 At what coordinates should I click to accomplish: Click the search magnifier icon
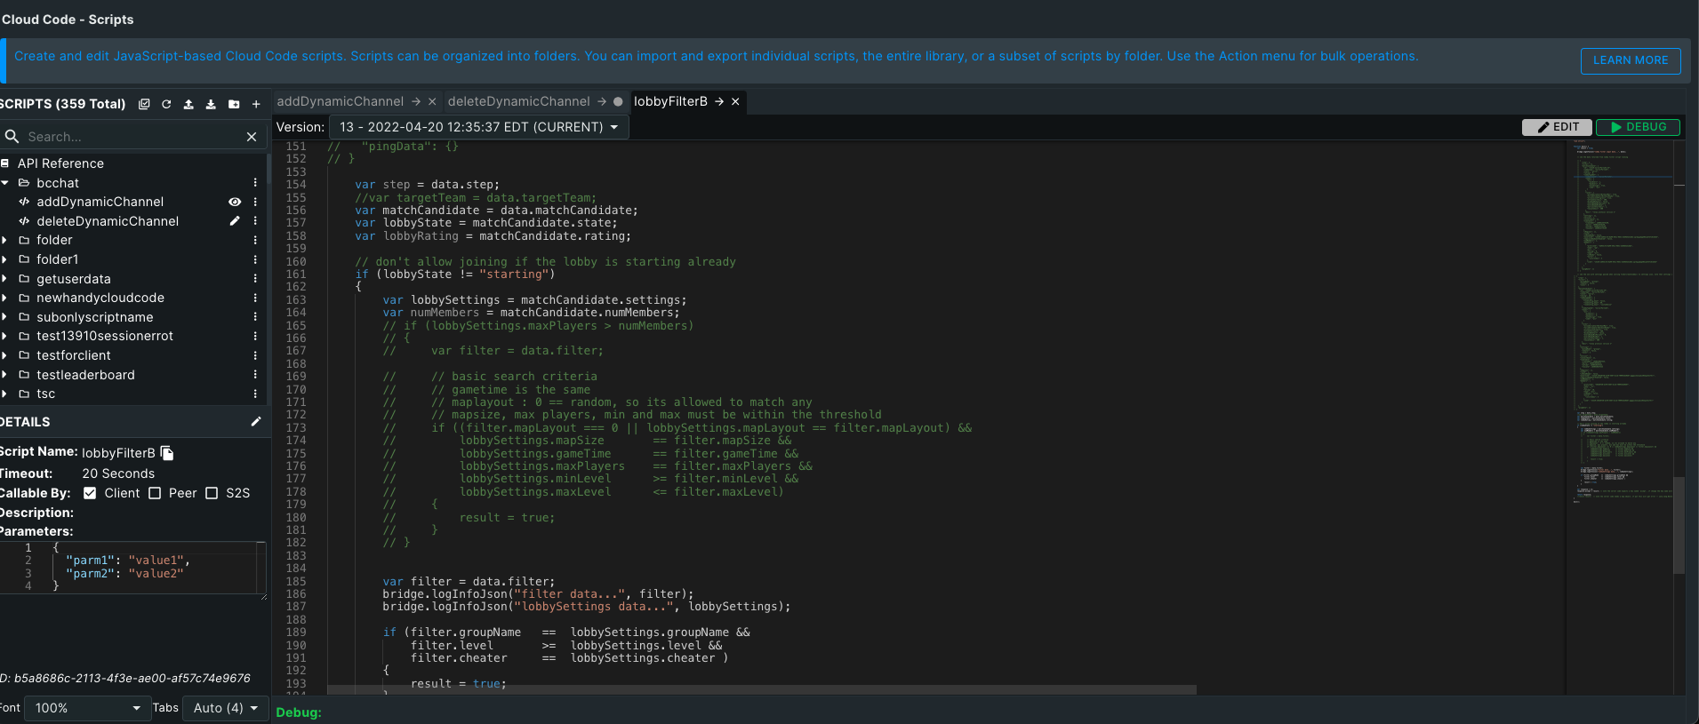pyautogui.click(x=12, y=137)
